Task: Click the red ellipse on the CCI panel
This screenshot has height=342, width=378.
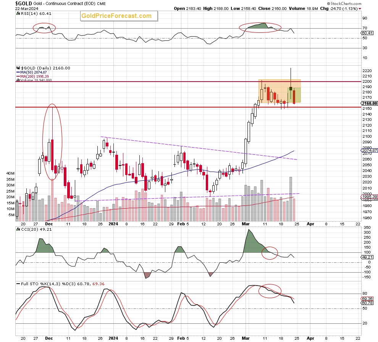Action: point(270,252)
